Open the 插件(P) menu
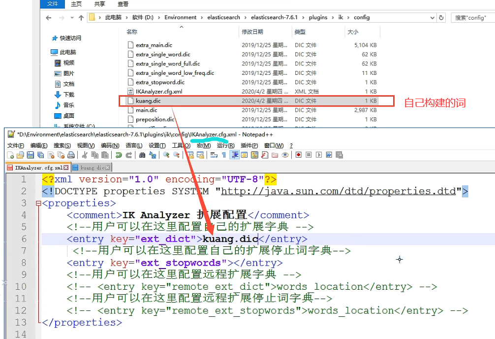Image resolution: width=495 pixels, height=339 pixels. pos(249,145)
